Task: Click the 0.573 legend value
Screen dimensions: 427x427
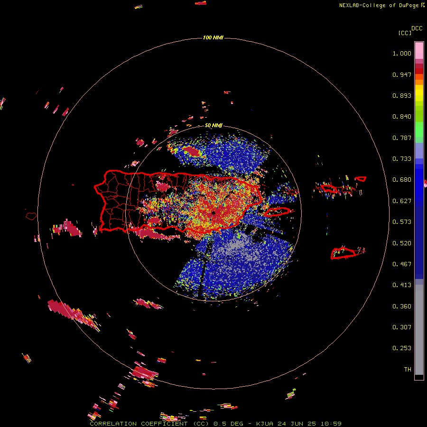Action: [402, 222]
